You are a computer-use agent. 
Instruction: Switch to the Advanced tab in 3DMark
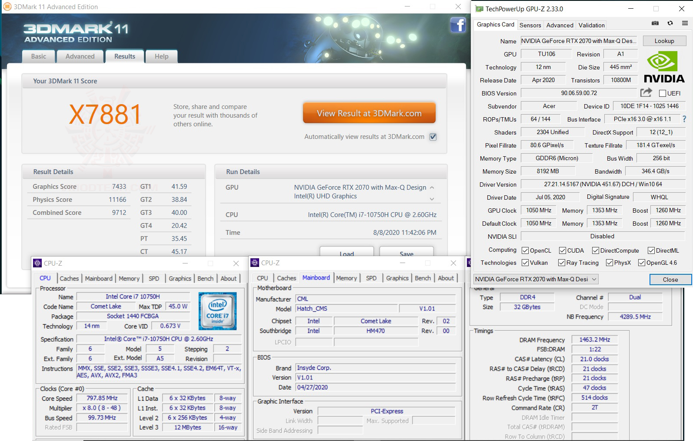tap(80, 56)
